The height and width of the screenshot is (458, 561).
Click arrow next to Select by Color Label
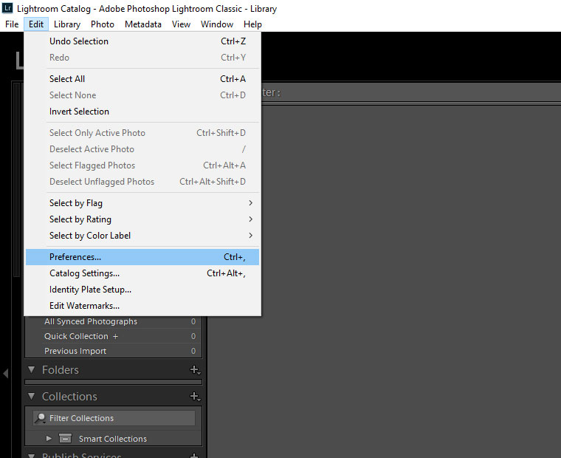[x=250, y=236]
